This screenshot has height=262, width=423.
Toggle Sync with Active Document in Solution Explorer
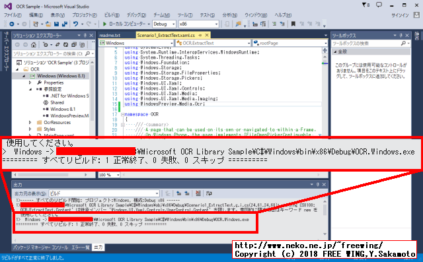pos(58,45)
